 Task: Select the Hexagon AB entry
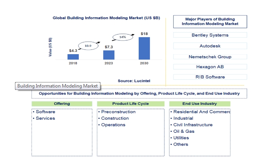pos(210,67)
